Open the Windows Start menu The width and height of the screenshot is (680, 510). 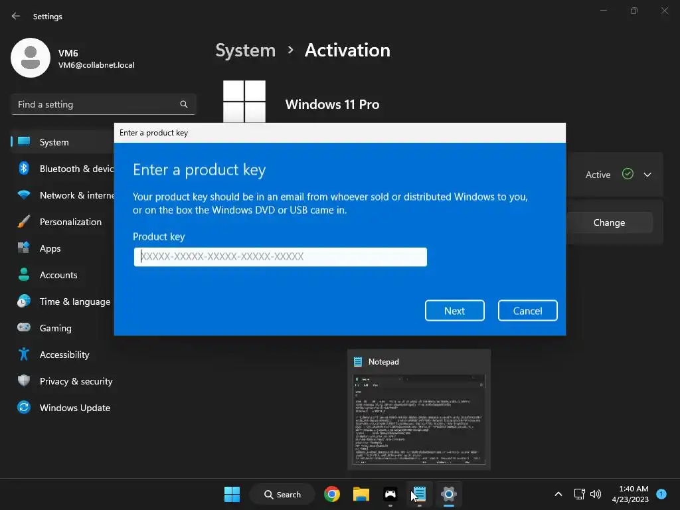click(232, 494)
